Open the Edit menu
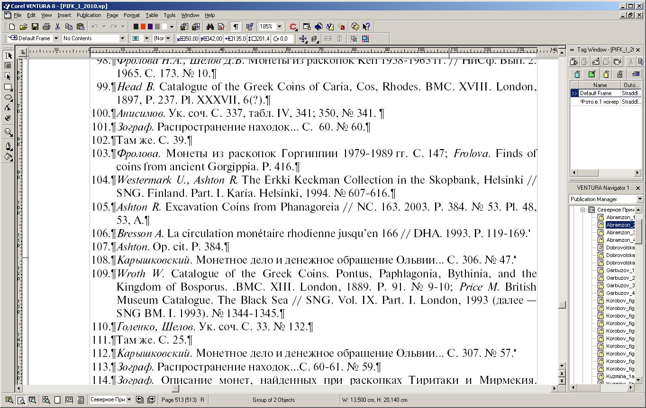This screenshot has width=646, height=408. (x=31, y=15)
